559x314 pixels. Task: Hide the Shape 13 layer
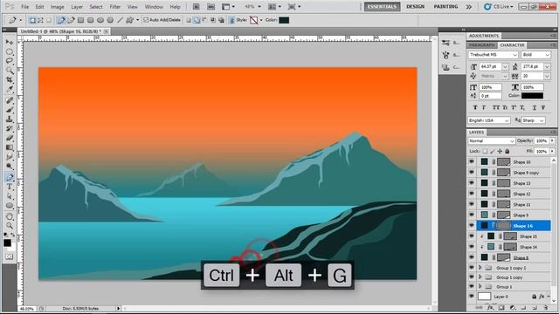point(472,183)
